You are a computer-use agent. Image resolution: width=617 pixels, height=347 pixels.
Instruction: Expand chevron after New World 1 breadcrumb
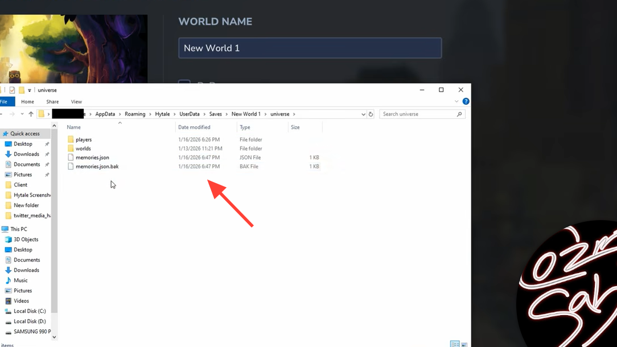(266, 114)
